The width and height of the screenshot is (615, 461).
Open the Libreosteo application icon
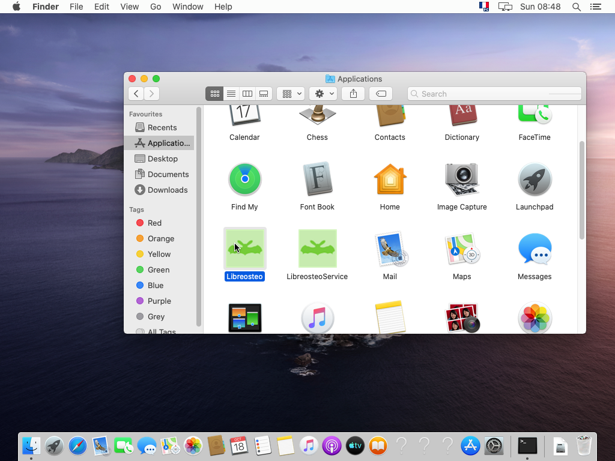click(245, 249)
